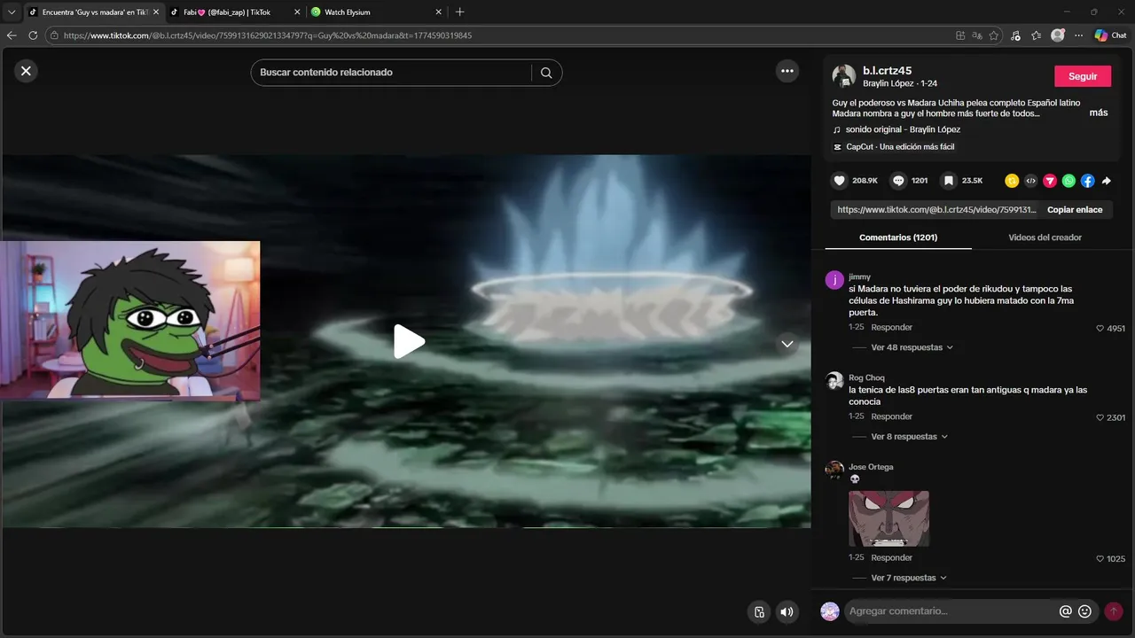This screenshot has height=638, width=1135.
Task: Repost the video with yellow icon
Action: pyautogui.click(x=1012, y=181)
